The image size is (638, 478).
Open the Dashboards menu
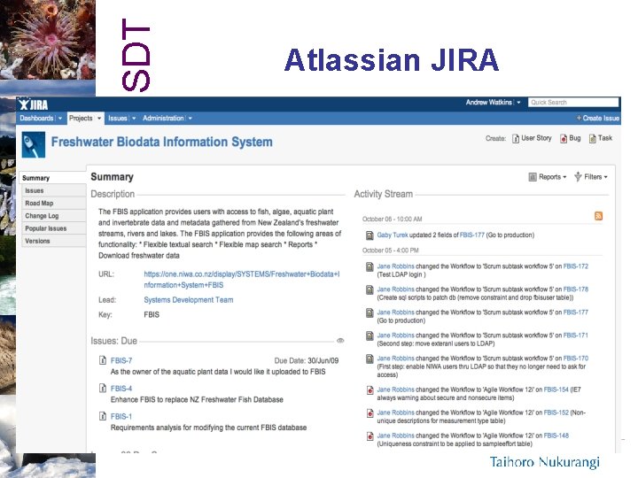coord(36,119)
